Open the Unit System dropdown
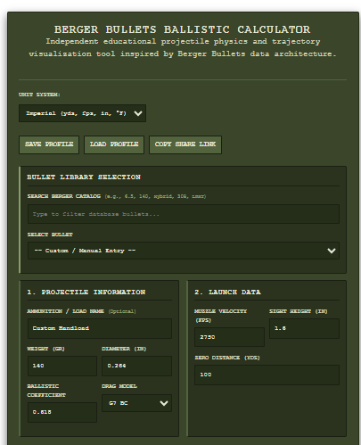Screen dimensions: 361x445 coord(82,113)
